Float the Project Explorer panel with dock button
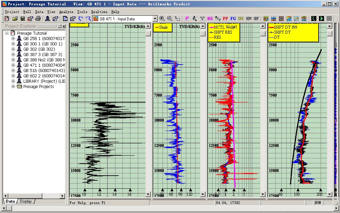This screenshot has width=340, height=213. (x=60, y=26)
